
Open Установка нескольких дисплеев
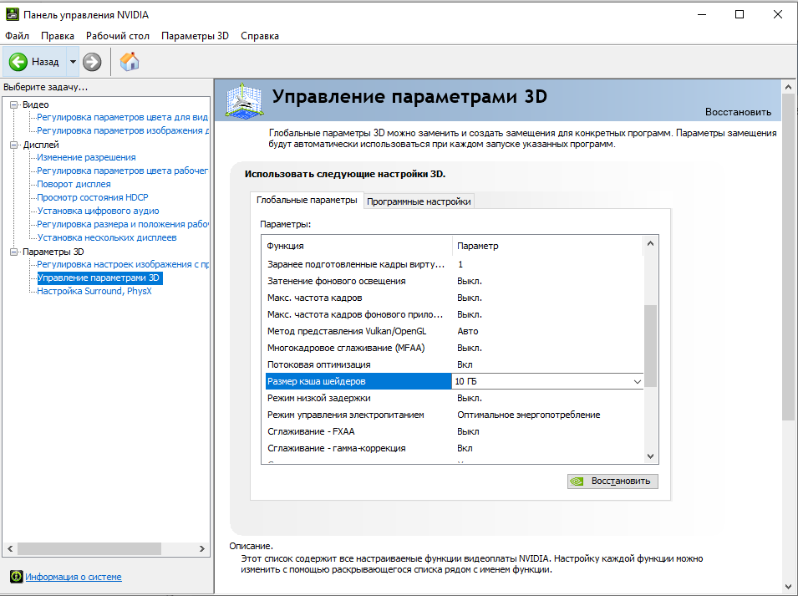tap(107, 237)
